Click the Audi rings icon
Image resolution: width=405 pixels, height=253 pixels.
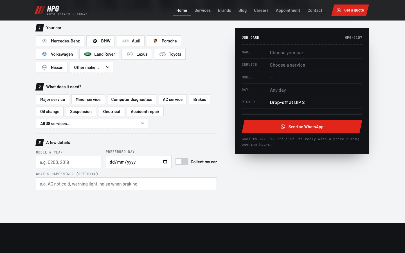click(x=125, y=41)
